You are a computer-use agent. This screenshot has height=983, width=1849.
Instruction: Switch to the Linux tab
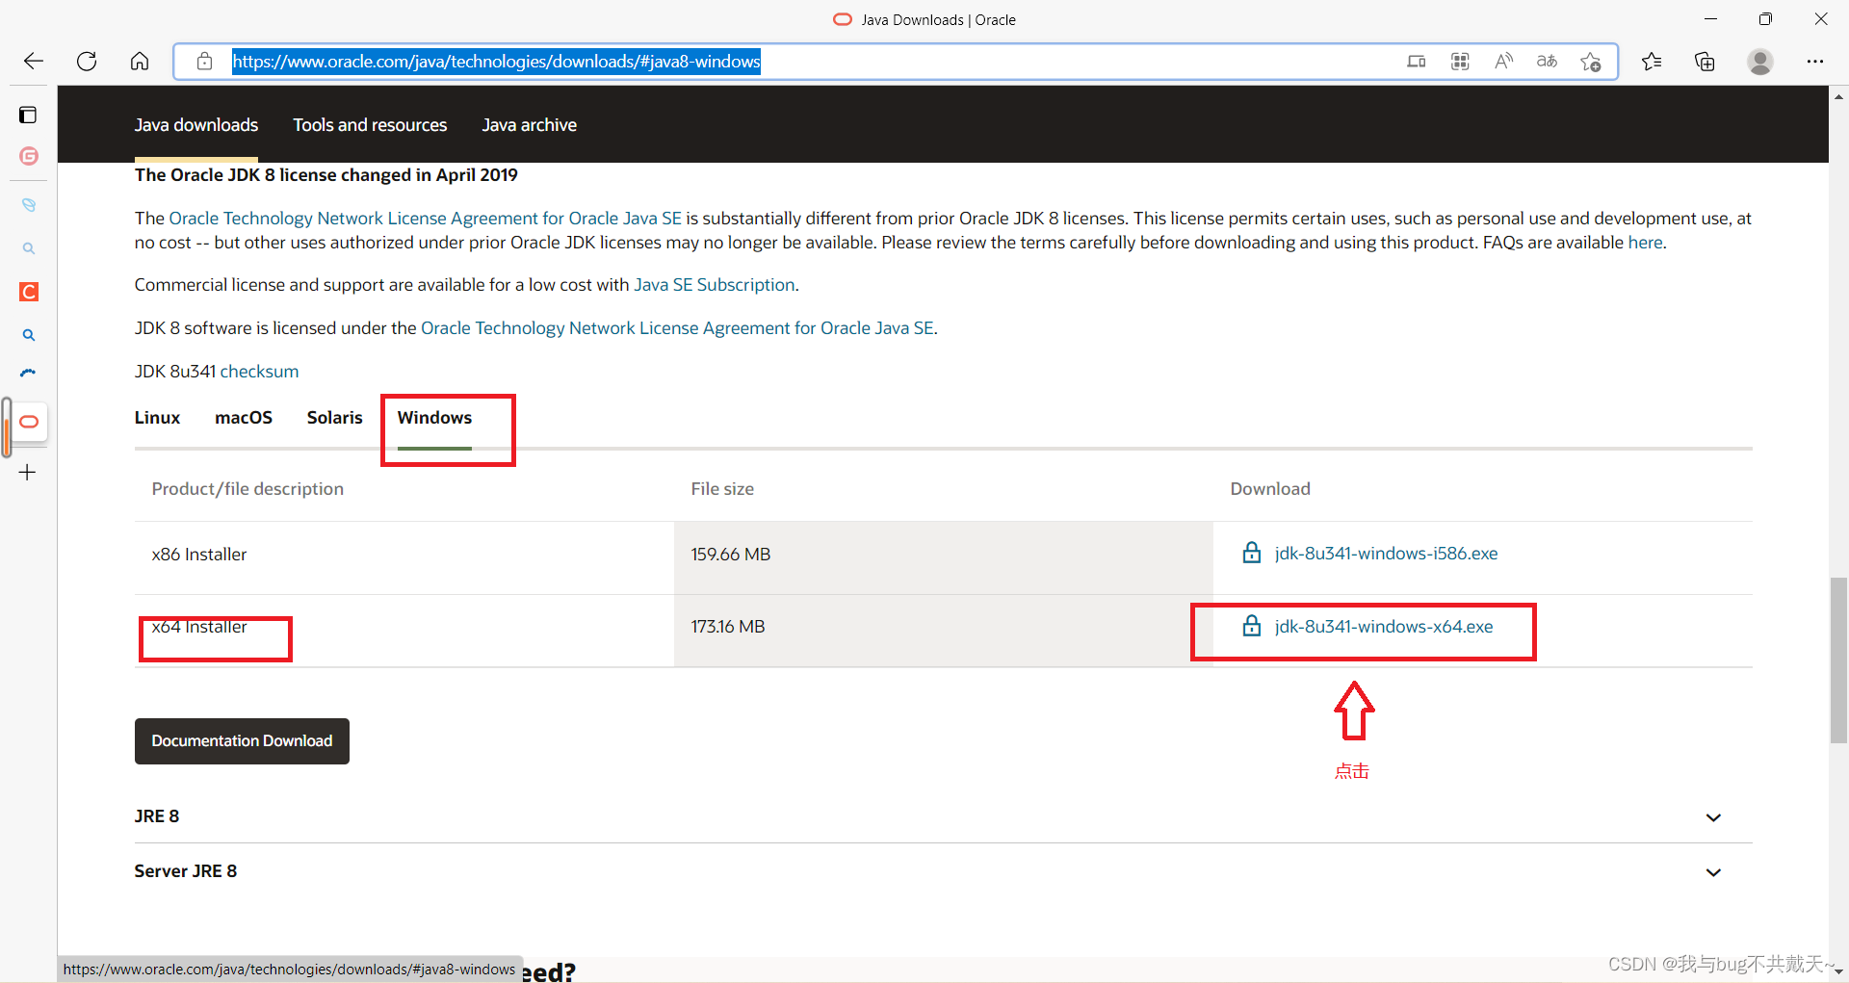pyautogui.click(x=157, y=418)
